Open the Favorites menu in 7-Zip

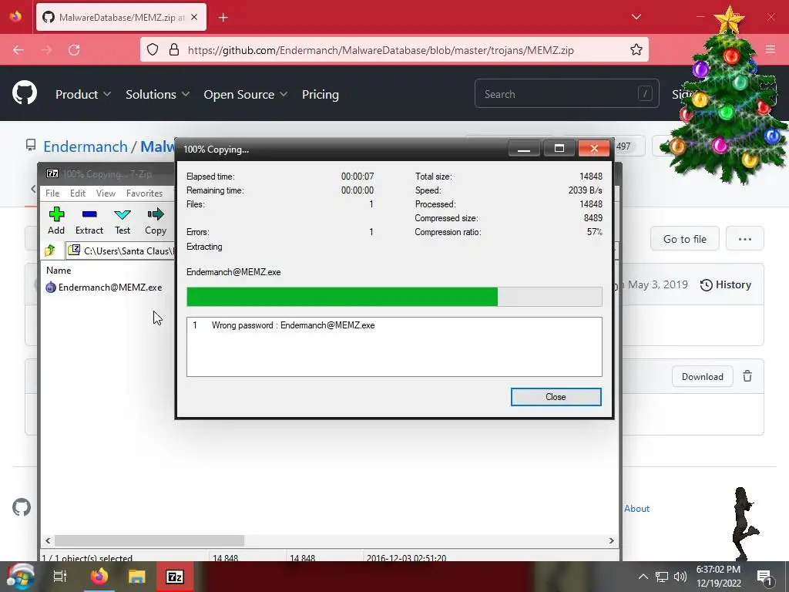(144, 193)
